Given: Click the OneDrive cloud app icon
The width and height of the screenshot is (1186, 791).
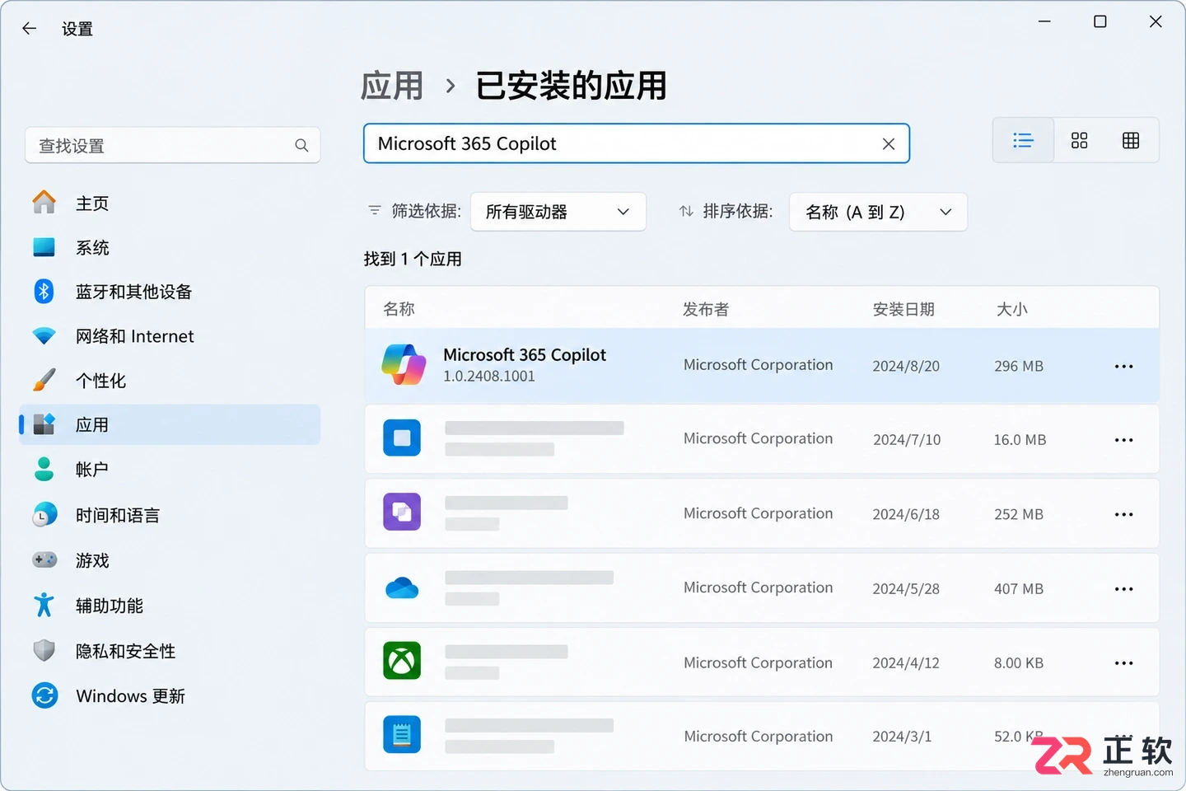Looking at the screenshot, I should click(402, 587).
